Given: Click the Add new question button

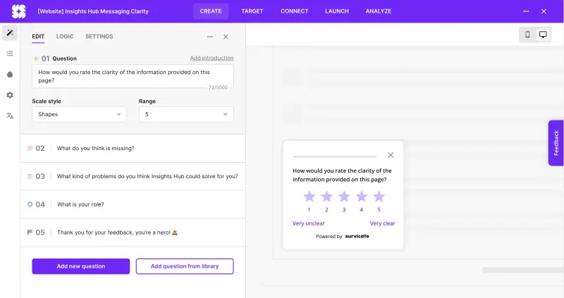Looking at the screenshot, I should coord(81,266).
